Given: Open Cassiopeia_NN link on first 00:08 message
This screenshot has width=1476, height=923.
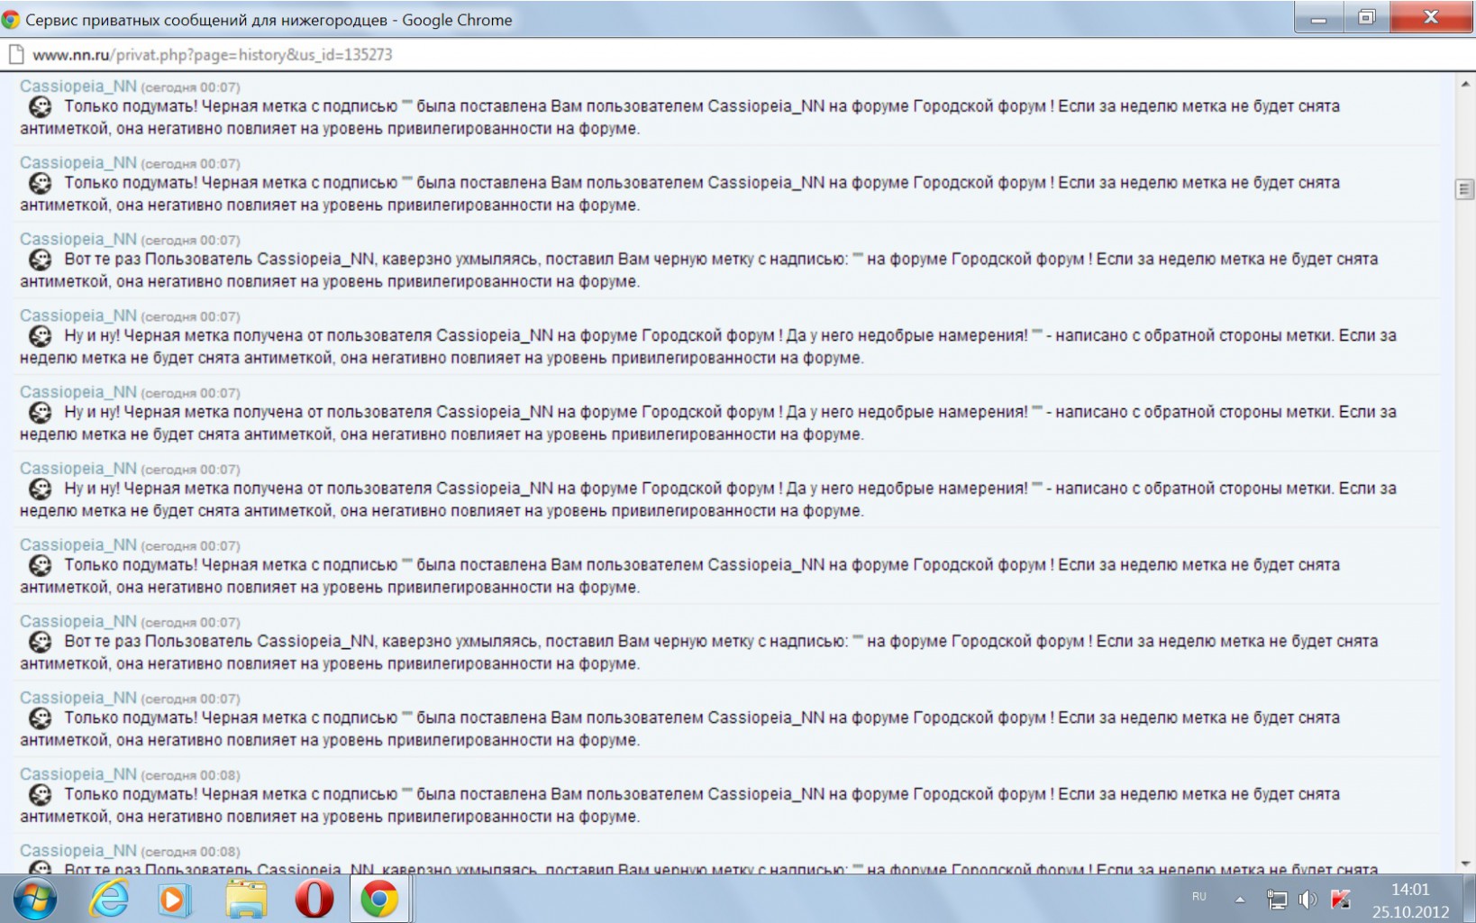Looking at the screenshot, I should coord(78,774).
